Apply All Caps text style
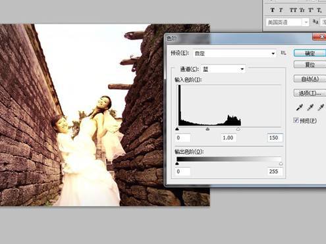The image size is (326, 244). [293, 10]
